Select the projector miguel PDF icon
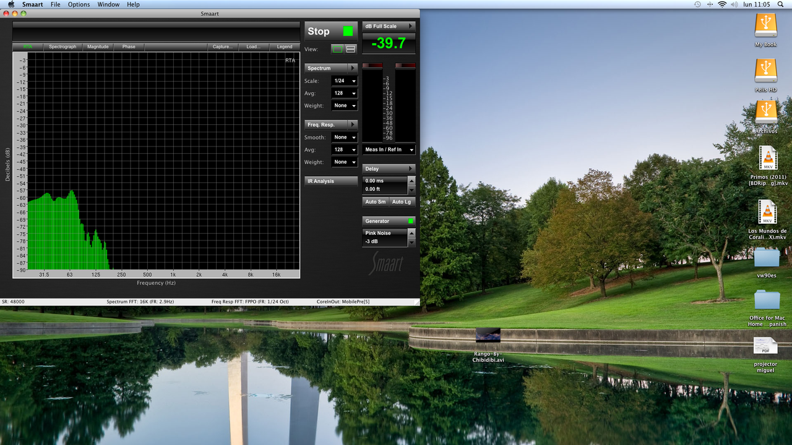The width and height of the screenshot is (792, 445). point(765,346)
